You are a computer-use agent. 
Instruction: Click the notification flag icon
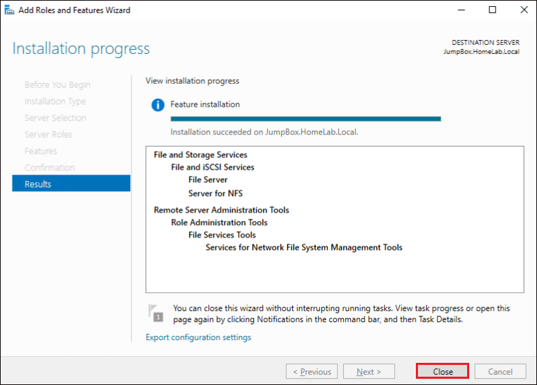156,313
